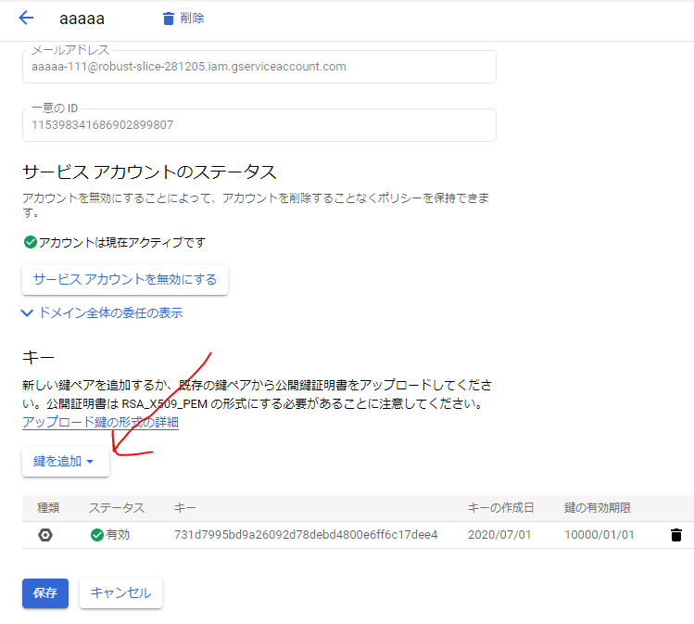Click the メールアドレス field

click(x=259, y=67)
